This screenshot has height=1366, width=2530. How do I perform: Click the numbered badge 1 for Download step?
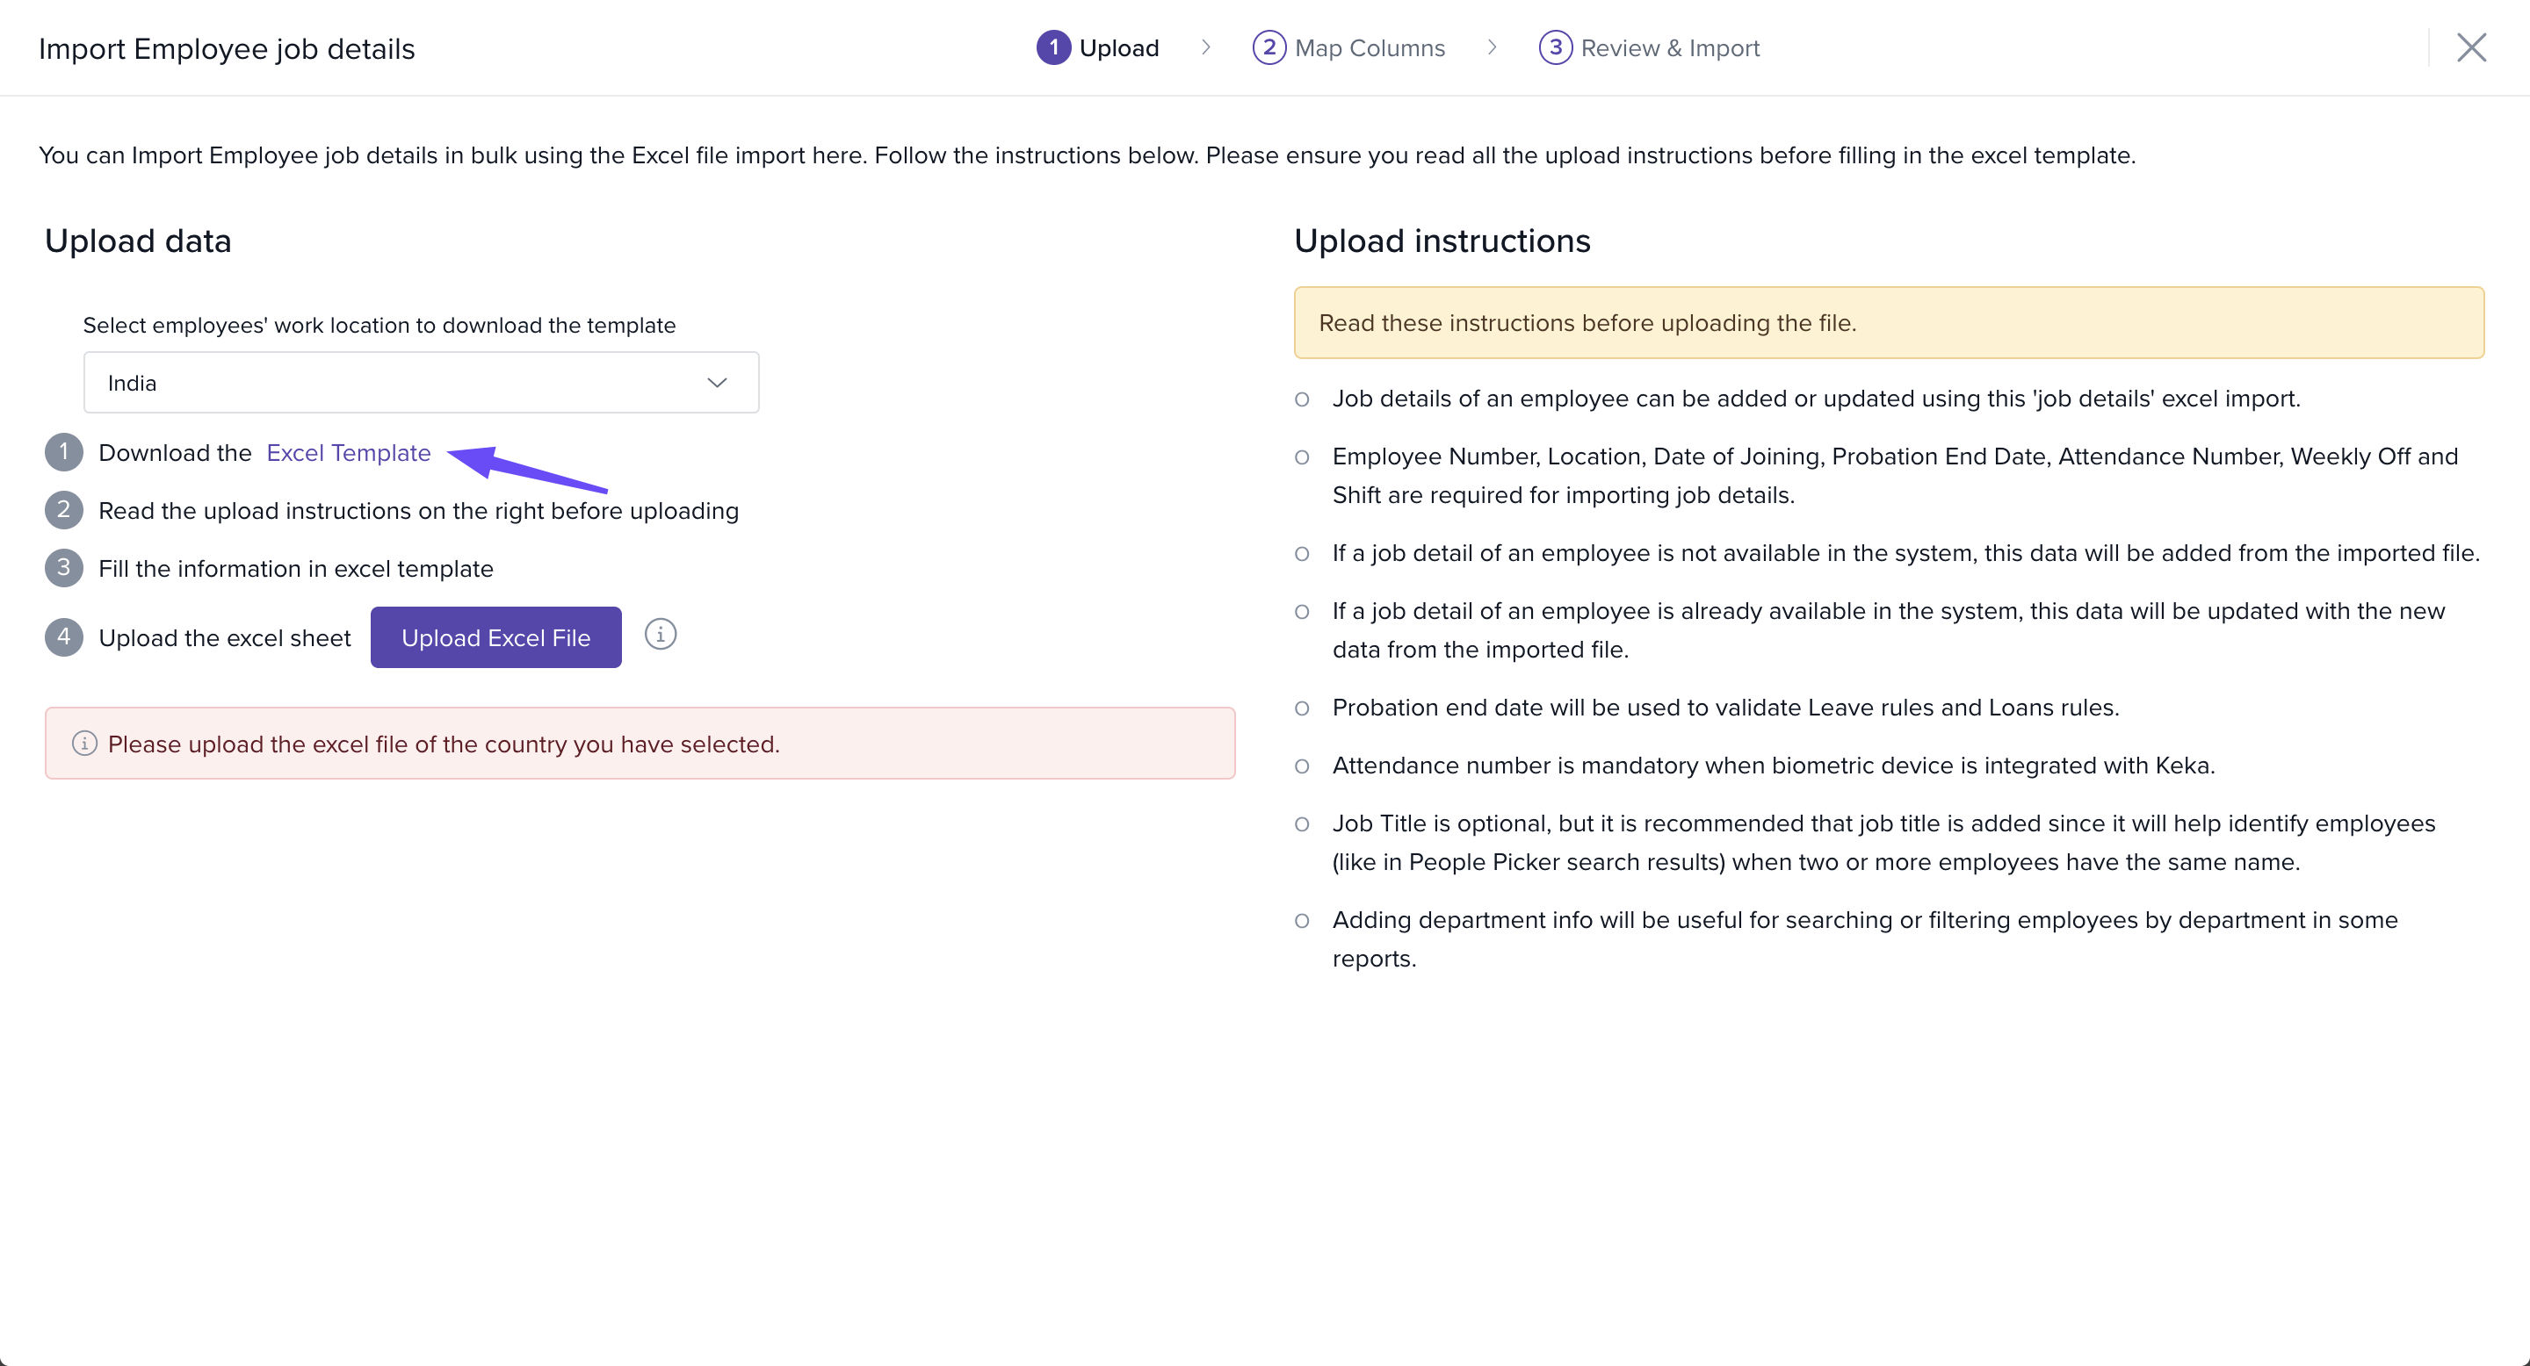64,452
